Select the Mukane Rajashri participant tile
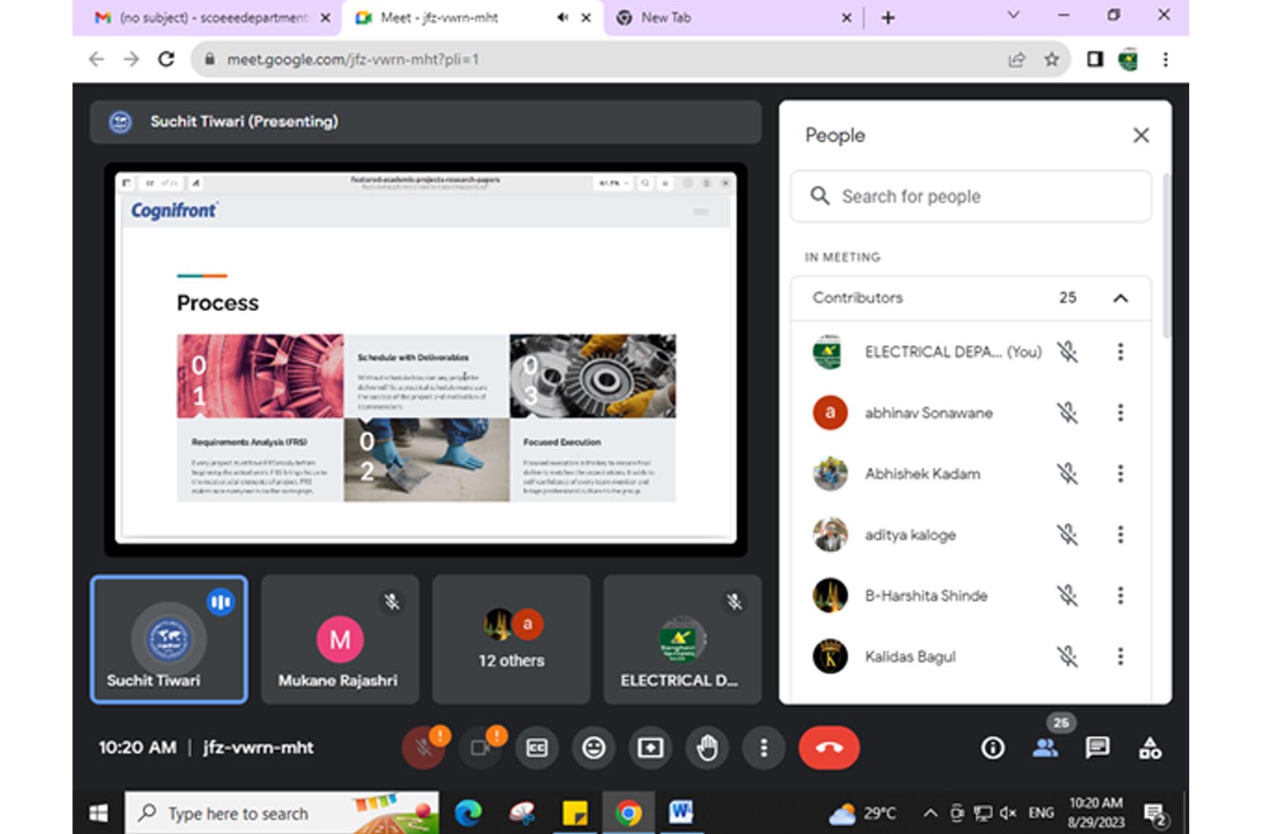This screenshot has height=834, width=1261. tap(339, 639)
